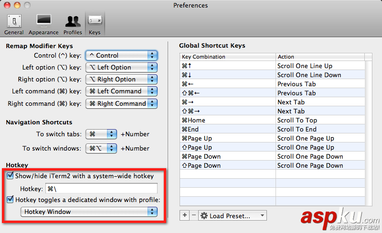Screen dimensions: 382x233
Task: Toggle Hotkey toggles a dedicated window checkbox
Action: (10, 199)
